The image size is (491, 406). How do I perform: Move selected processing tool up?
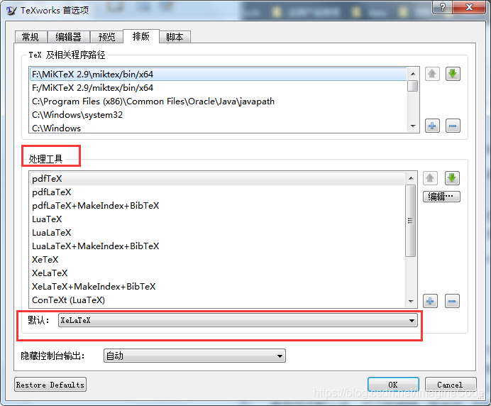click(x=430, y=178)
